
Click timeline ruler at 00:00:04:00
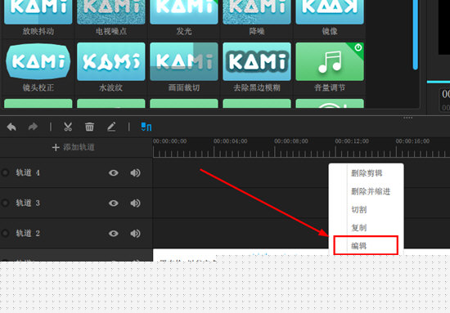tap(231, 141)
